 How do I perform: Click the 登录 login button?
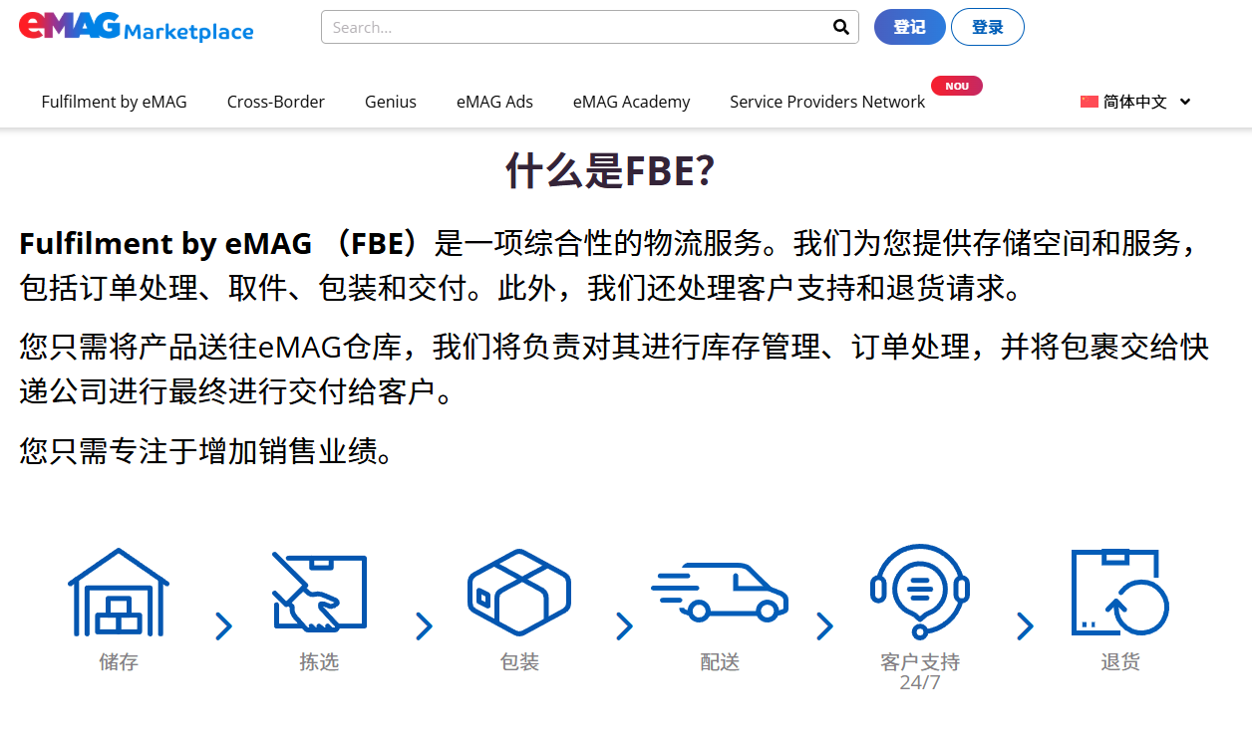[988, 27]
